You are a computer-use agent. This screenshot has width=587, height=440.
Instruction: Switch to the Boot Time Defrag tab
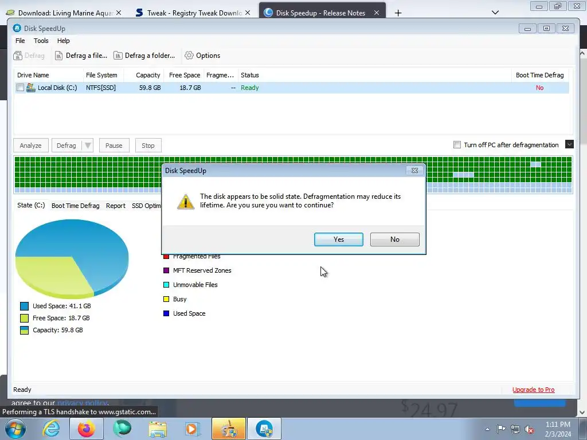point(75,206)
